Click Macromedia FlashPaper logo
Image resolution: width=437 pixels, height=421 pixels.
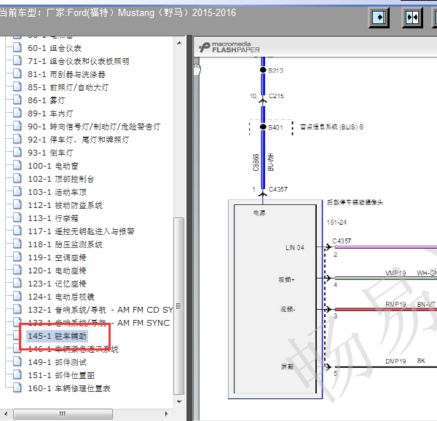pos(229,47)
